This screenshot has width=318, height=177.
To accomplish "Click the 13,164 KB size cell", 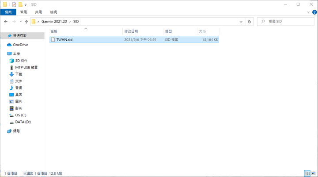I will pyautogui.click(x=210, y=40).
